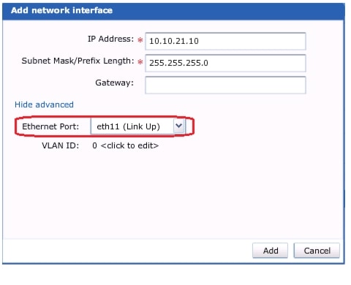Viewport: 351px width, 285px height.
Task: Cancel the network interface dialog
Action: 317,251
